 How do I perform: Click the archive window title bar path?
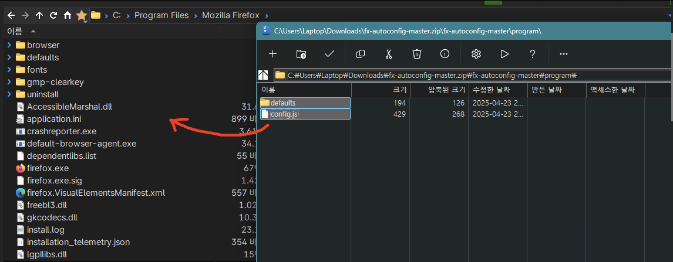[x=408, y=31]
